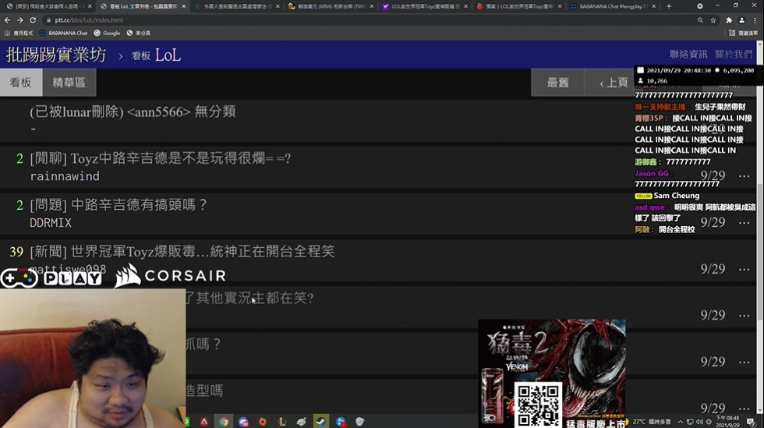Close the BABANANA Chat tab
The image size is (764, 428).
[x=653, y=6]
